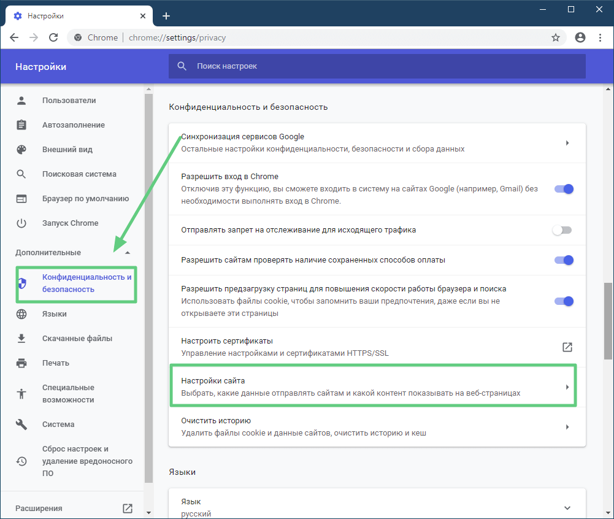
Task: Click the sidebar scrollbar down arrow
Action: 148,512
